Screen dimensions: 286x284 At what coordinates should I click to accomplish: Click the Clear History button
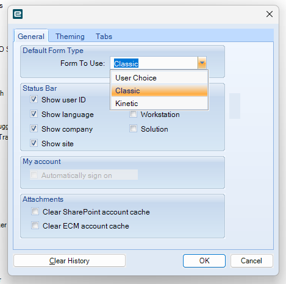tap(70, 261)
